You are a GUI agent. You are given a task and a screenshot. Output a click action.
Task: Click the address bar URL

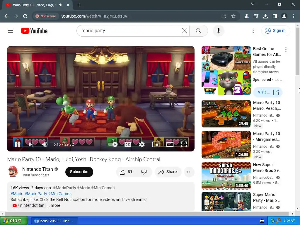point(94,16)
